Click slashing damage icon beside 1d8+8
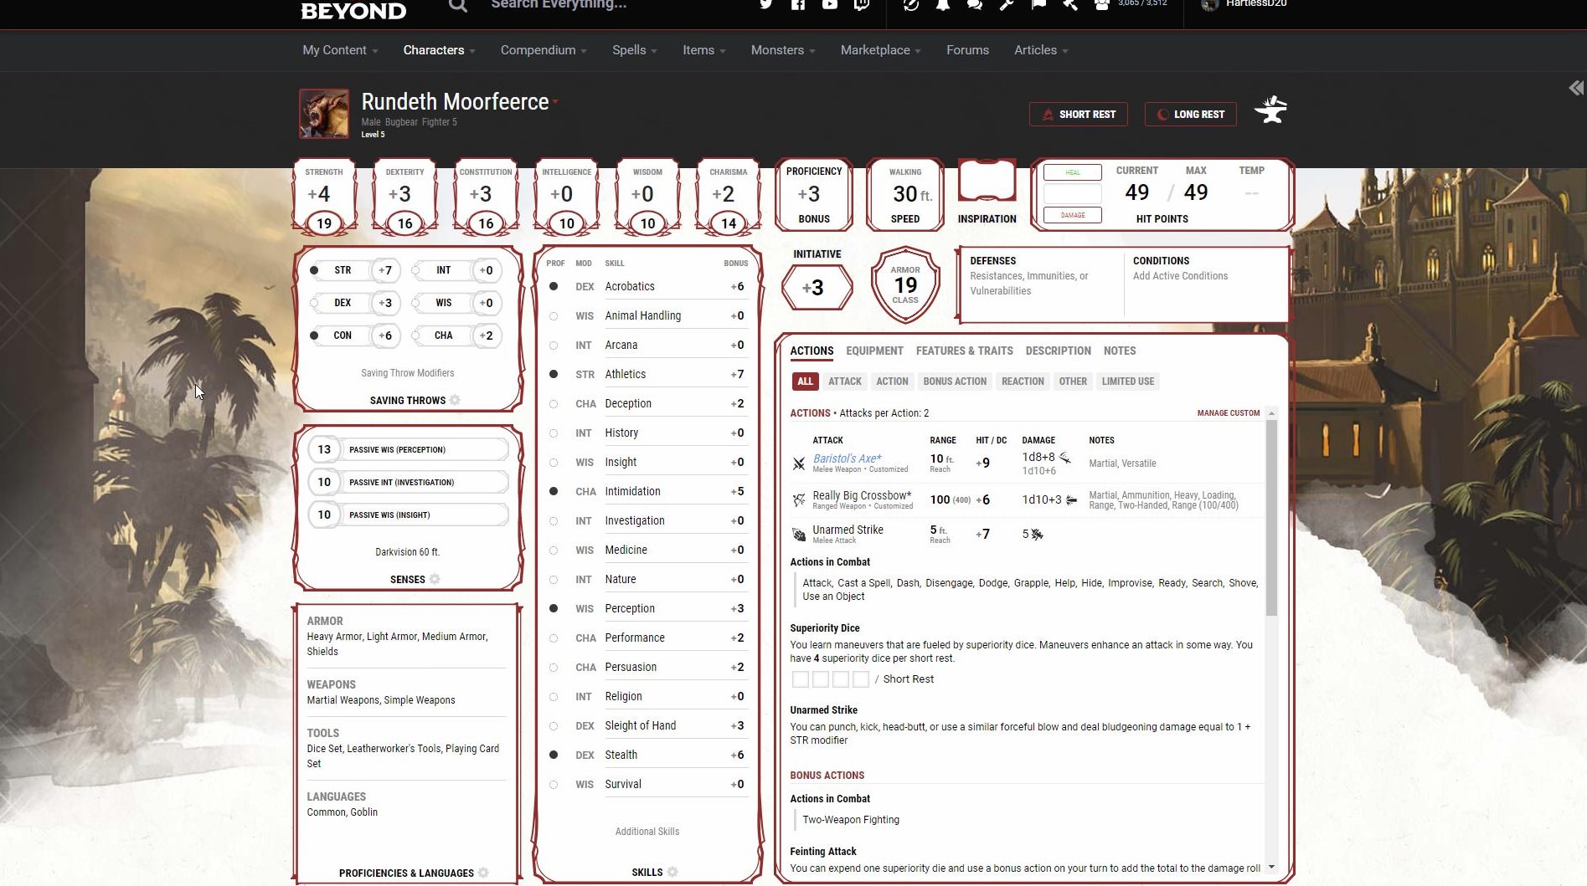 (x=1065, y=458)
